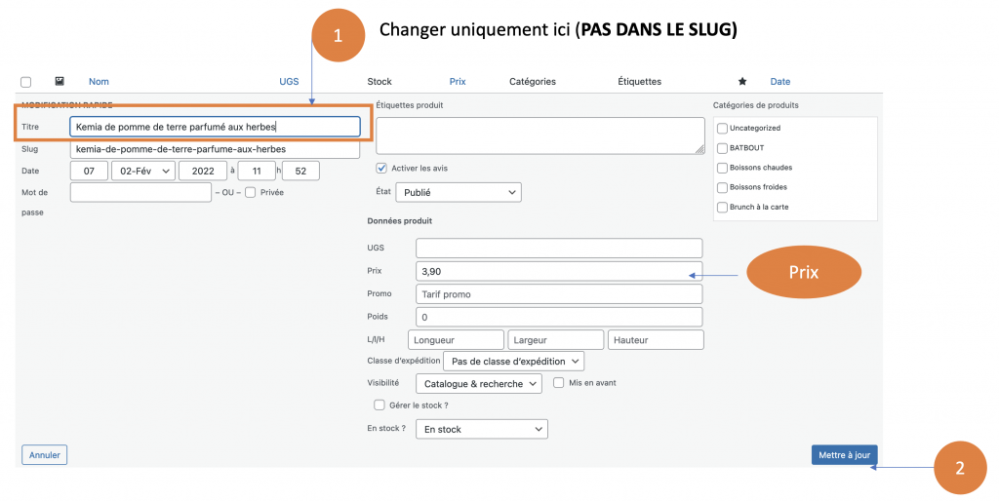Click the Mettre à jour button
Screen dimensions: 999x501
click(x=844, y=454)
